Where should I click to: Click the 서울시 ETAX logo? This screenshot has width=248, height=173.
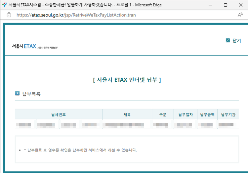(35, 46)
